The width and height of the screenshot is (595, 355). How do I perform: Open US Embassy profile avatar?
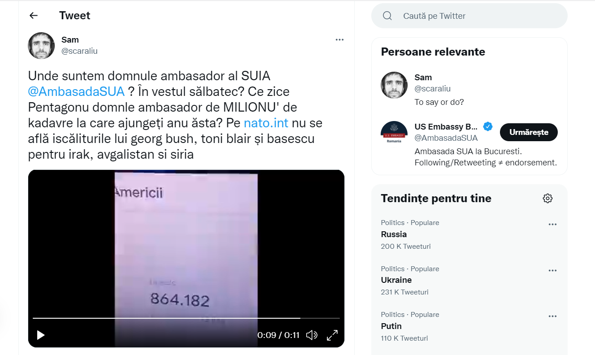click(394, 134)
